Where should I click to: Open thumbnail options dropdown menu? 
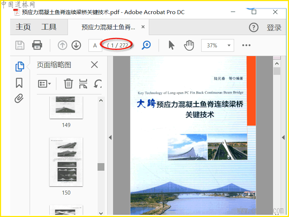click(44, 84)
